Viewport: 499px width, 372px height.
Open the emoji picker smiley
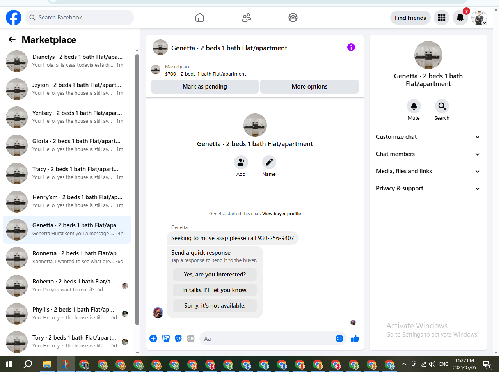click(339, 338)
